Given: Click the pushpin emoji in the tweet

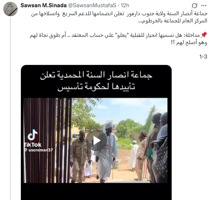Looking at the screenshot, I should coord(204,35).
